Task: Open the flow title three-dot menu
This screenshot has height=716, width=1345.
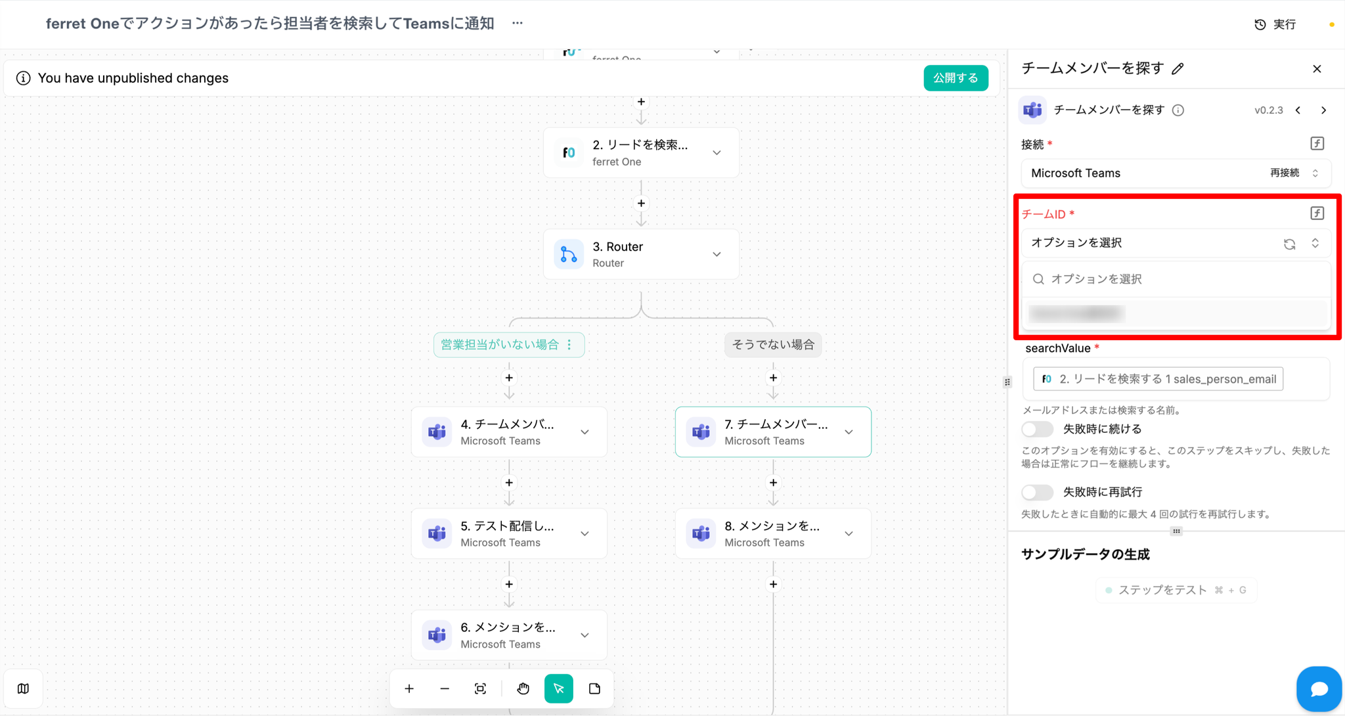Action: [x=518, y=23]
